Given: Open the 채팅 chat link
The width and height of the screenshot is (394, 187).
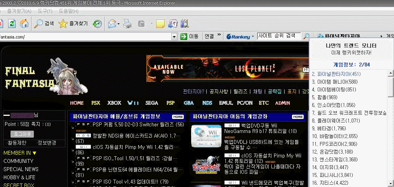Looking at the screenshot, I should coord(258,91).
